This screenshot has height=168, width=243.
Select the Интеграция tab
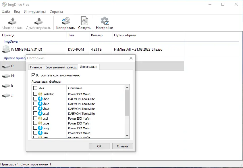(89, 67)
